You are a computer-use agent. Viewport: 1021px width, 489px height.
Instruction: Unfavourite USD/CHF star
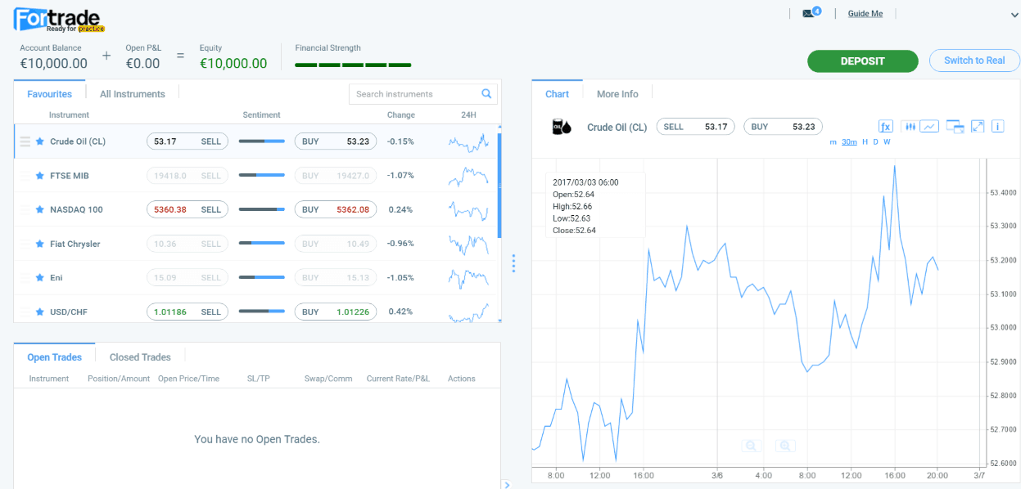pos(39,312)
